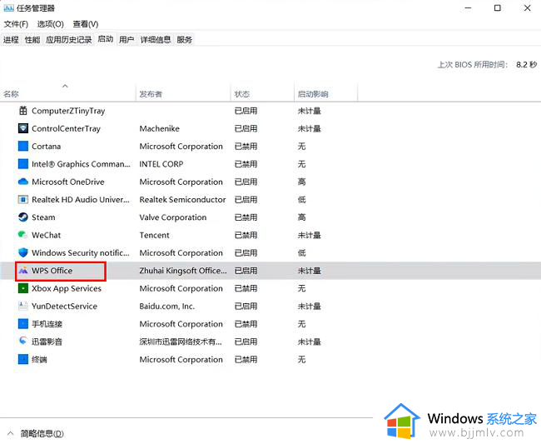541x444 pixels.
Task: Click the Intel Graphics Command icon
Action: pos(23,164)
